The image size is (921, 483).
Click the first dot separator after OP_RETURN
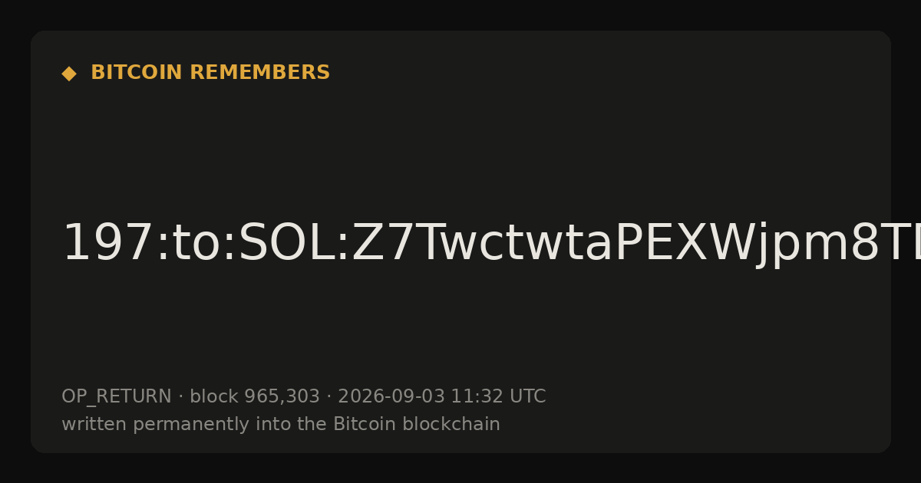click(180, 397)
